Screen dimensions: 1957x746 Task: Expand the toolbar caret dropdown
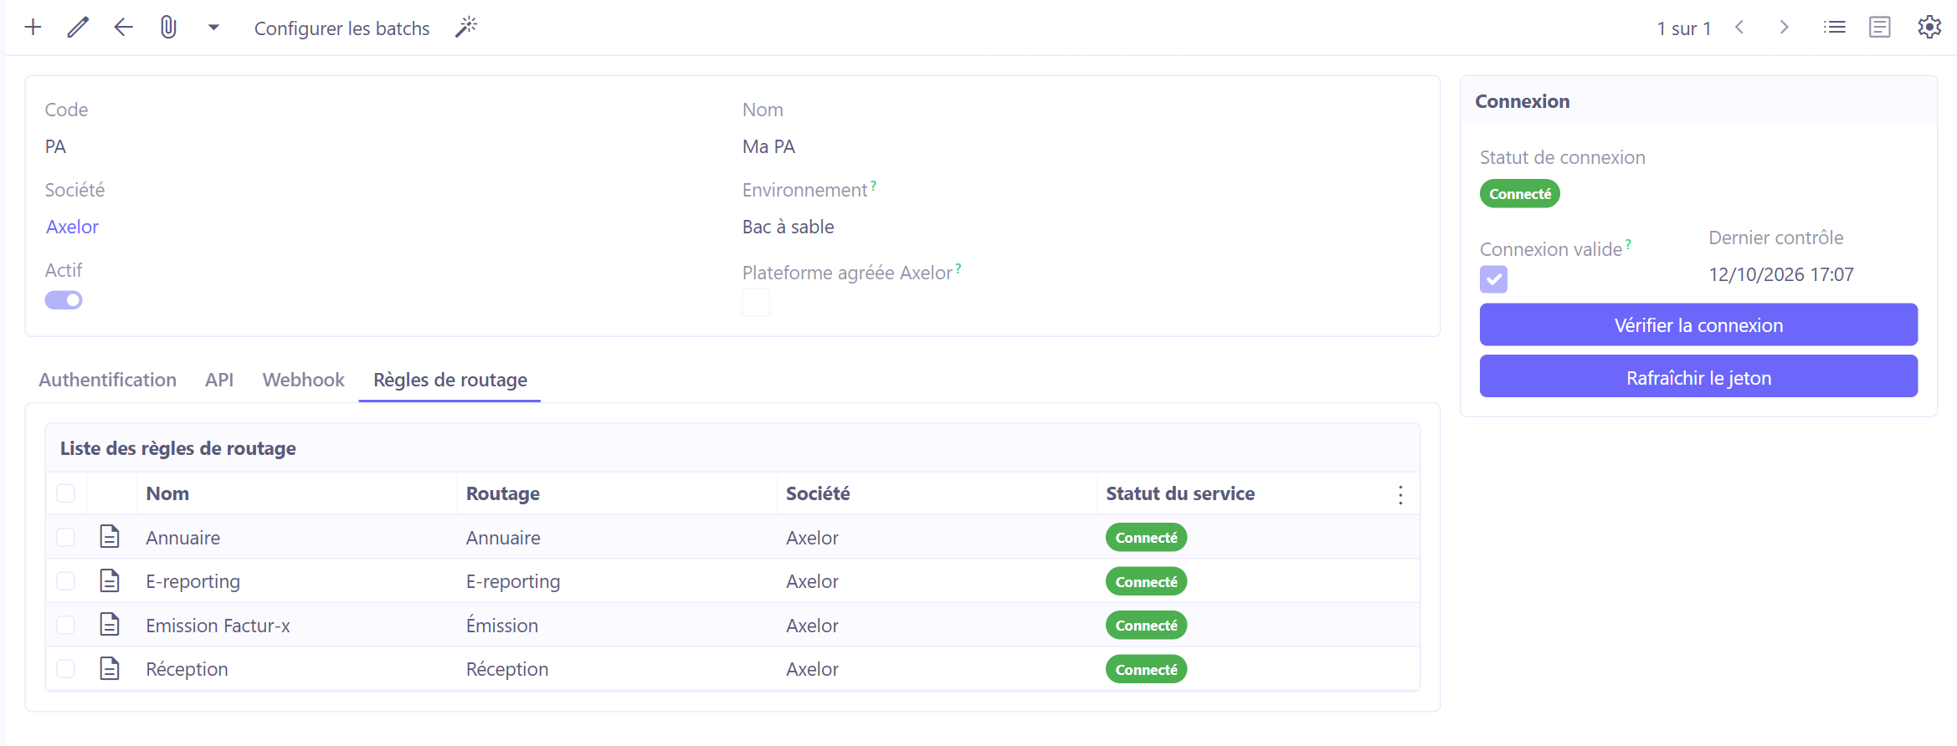213,28
